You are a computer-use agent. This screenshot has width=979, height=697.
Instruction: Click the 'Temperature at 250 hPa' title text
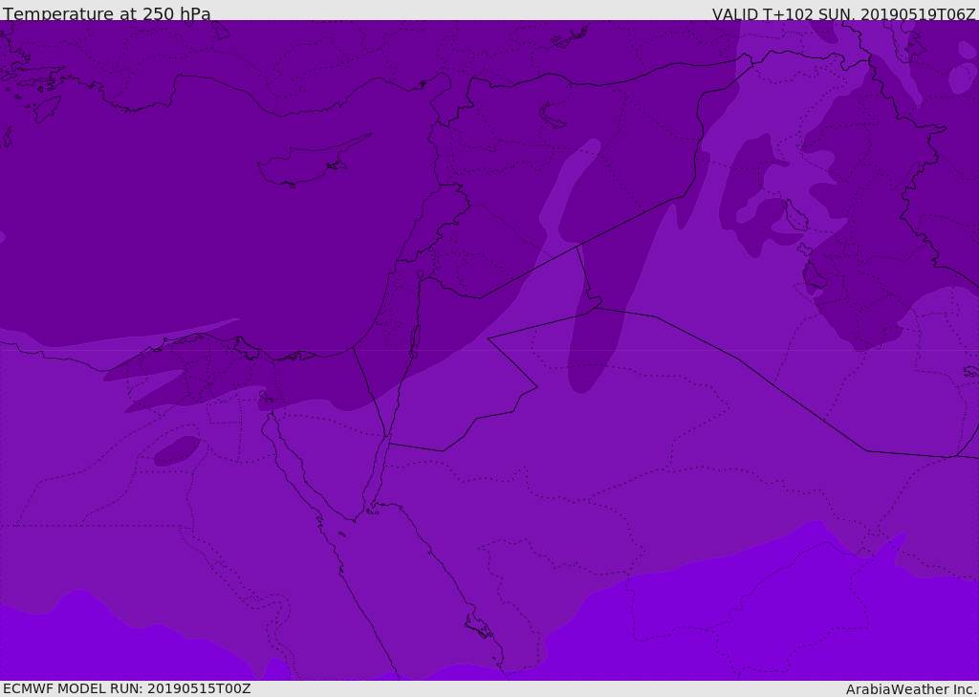point(107,13)
